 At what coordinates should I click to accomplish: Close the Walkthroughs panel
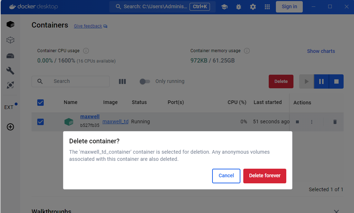click(336, 211)
